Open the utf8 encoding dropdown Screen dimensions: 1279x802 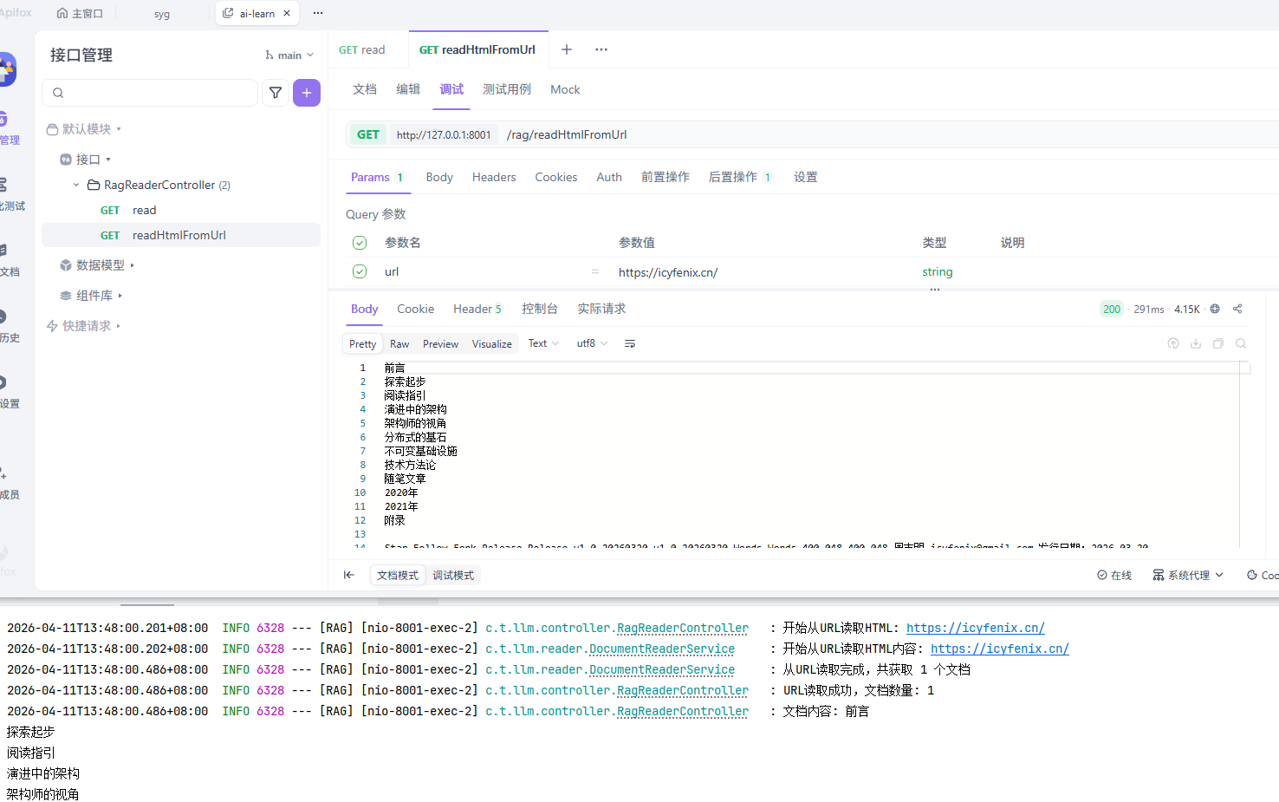(x=592, y=343)
